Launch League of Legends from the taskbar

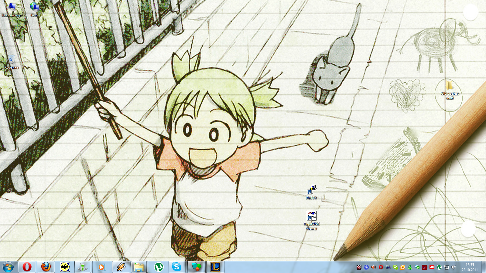[x=215, y=267]
